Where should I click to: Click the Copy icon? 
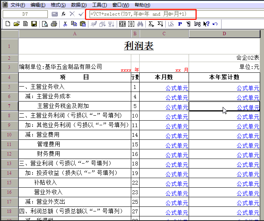(74, 24)
